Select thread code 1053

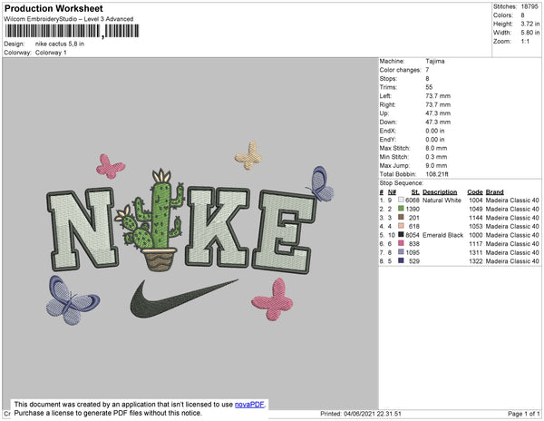(476, 226)
